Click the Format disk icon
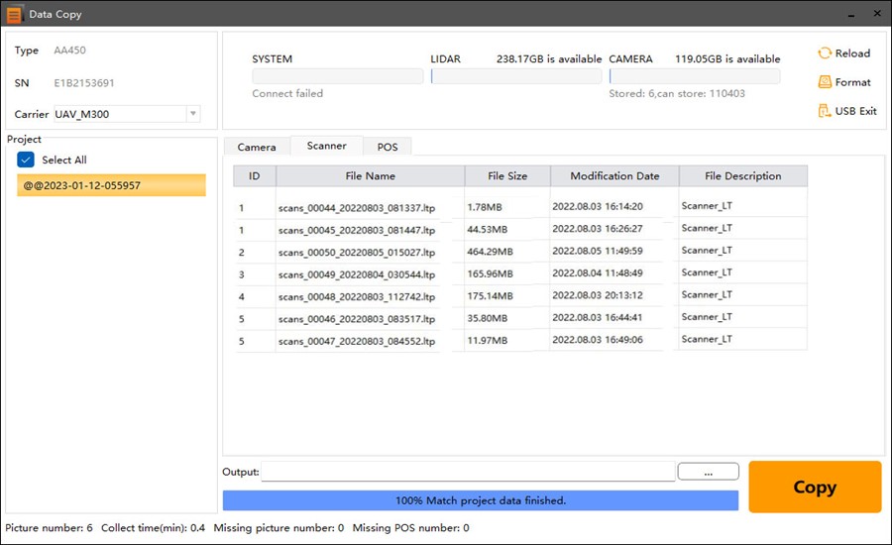This screenshot has height=545, width=892. pos(824,82)
